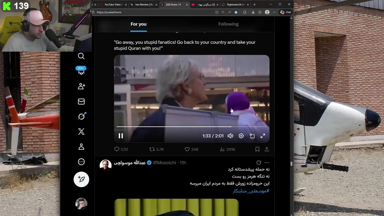Start Read aloud from address bar

coord(229,12)
